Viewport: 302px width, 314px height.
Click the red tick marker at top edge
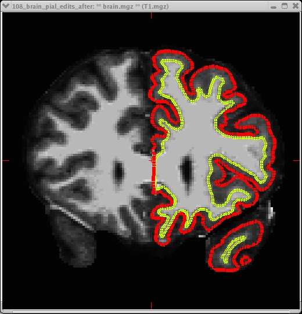pyautogui.click(x=152, y=16)
